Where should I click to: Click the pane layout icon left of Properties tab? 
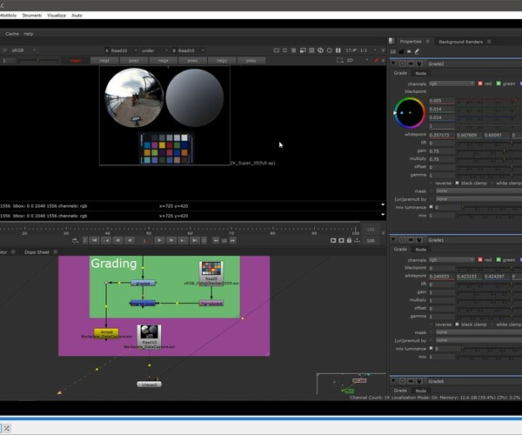coord(391,41)
